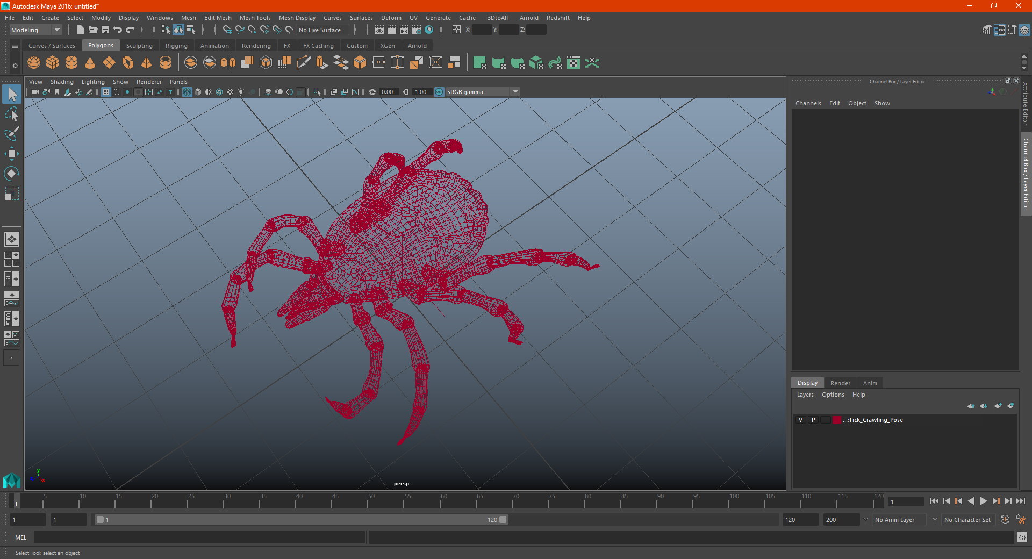Click the Open Scene folder icon
Screen dimensions: 1032x559
pos(93,30)
